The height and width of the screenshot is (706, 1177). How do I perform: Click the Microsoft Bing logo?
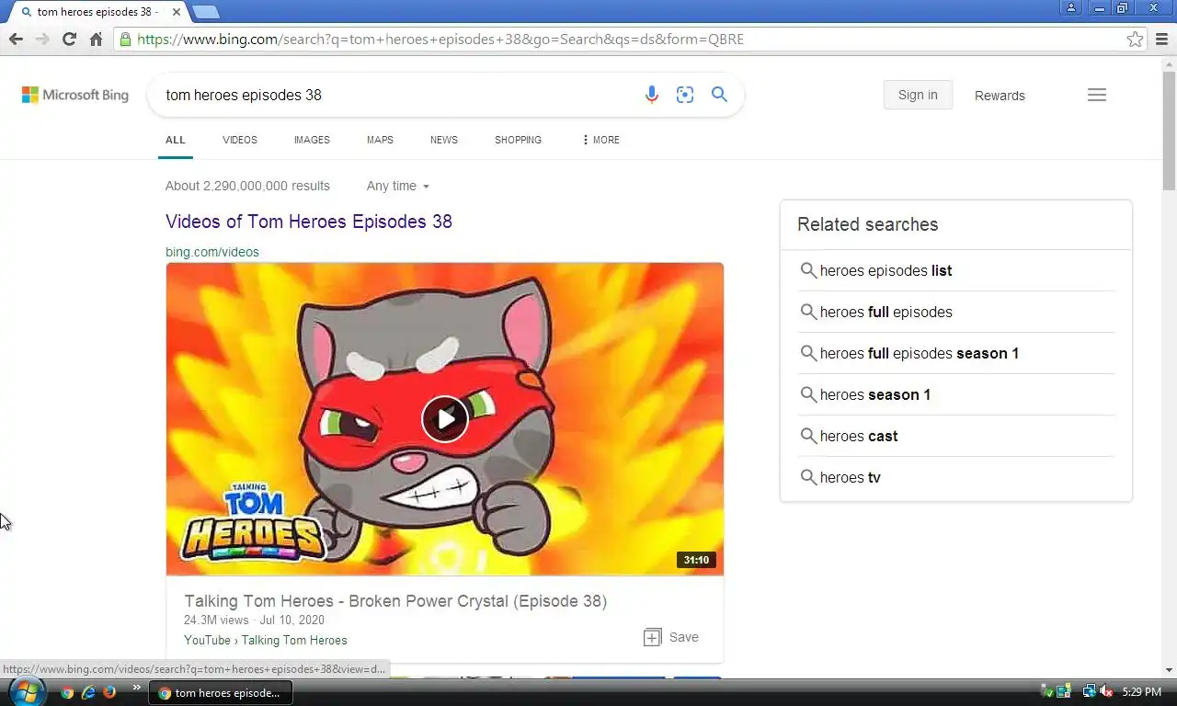(x=75, y=95)
